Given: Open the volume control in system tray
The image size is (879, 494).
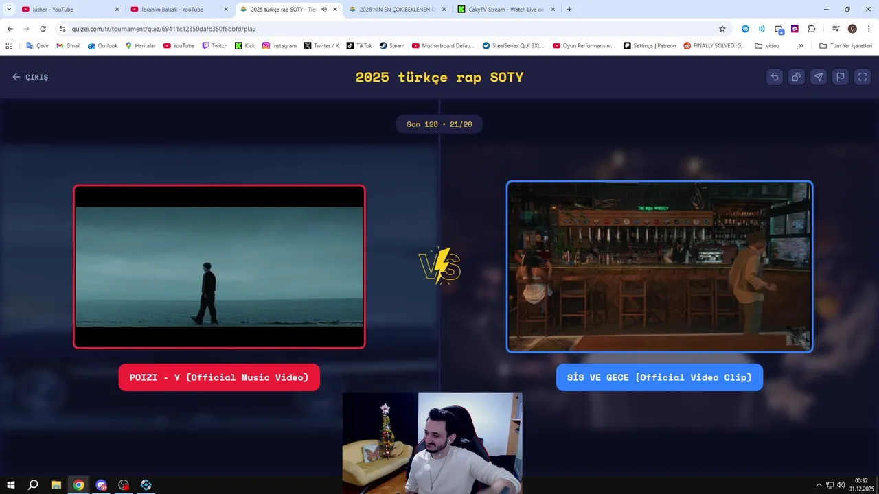Looking at the screenshot, I should point(841,485).
